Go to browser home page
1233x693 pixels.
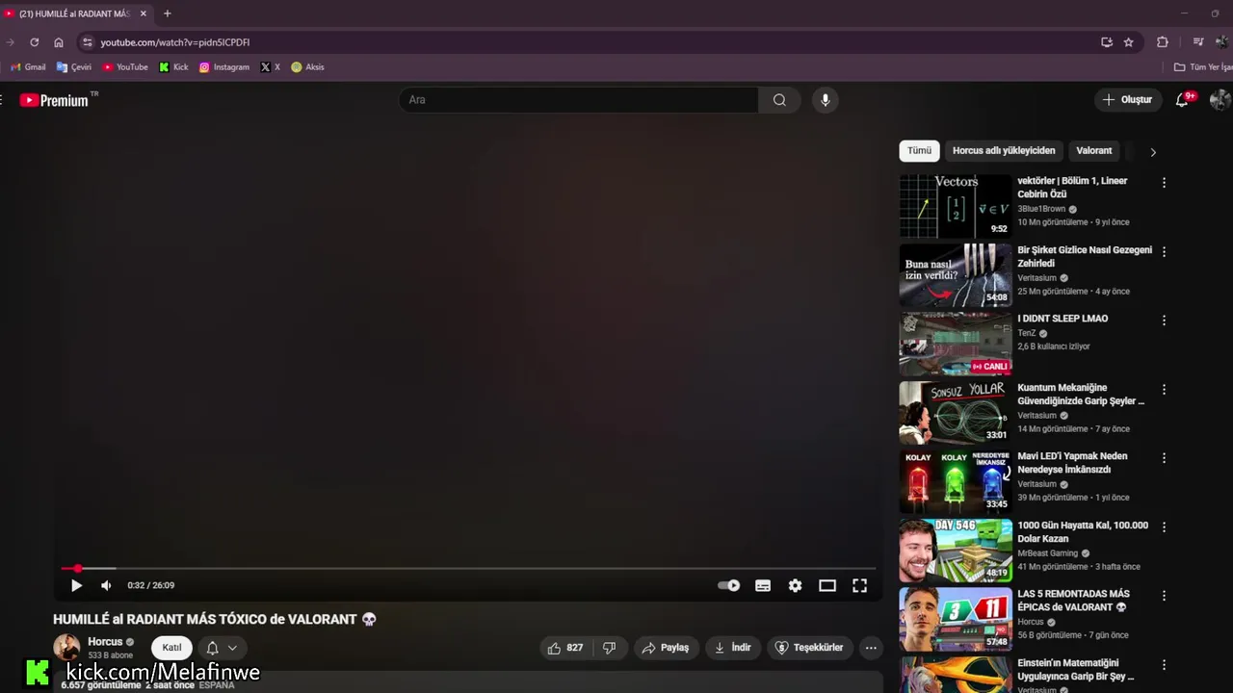(59, 42)
